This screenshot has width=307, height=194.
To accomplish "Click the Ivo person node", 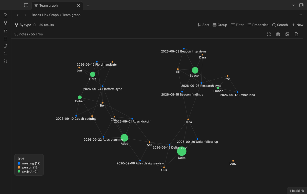I will click(x=227, y=76).
